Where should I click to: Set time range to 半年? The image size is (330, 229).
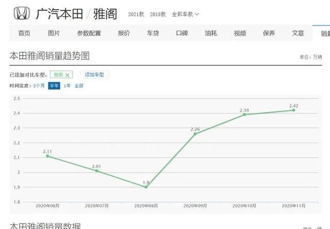[54, 86]
